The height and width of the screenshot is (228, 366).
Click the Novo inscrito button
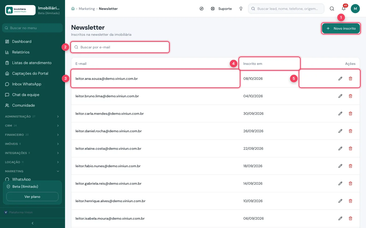click(341, 28)
